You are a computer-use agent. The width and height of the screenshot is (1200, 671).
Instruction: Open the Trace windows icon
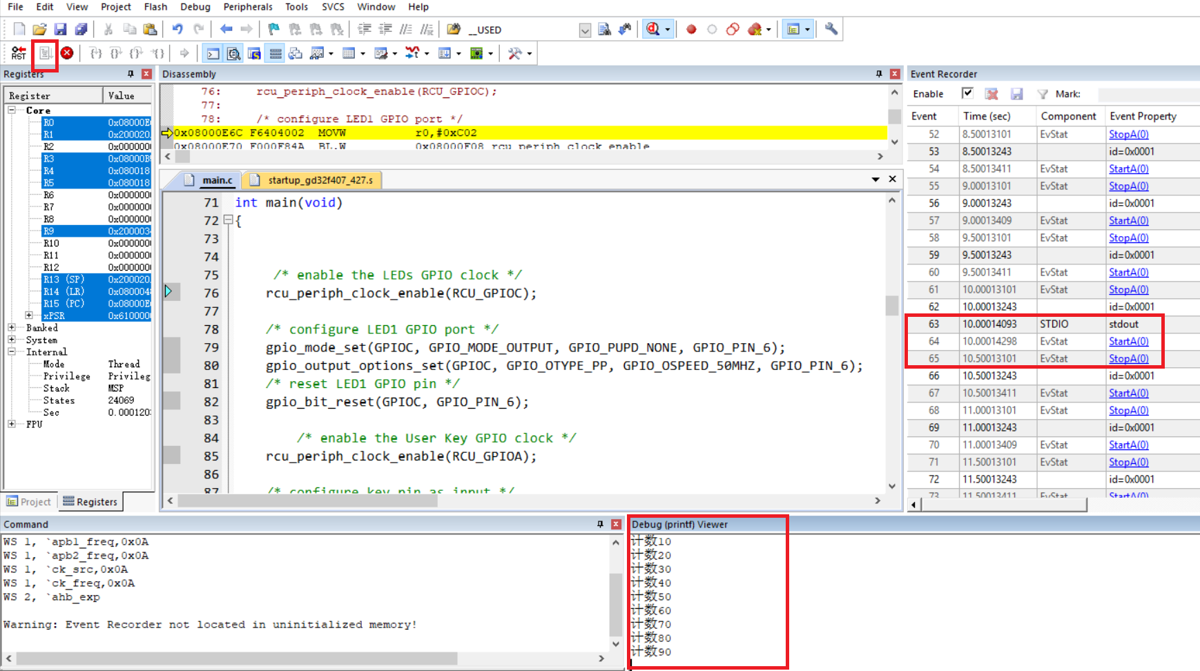(445, 53)
